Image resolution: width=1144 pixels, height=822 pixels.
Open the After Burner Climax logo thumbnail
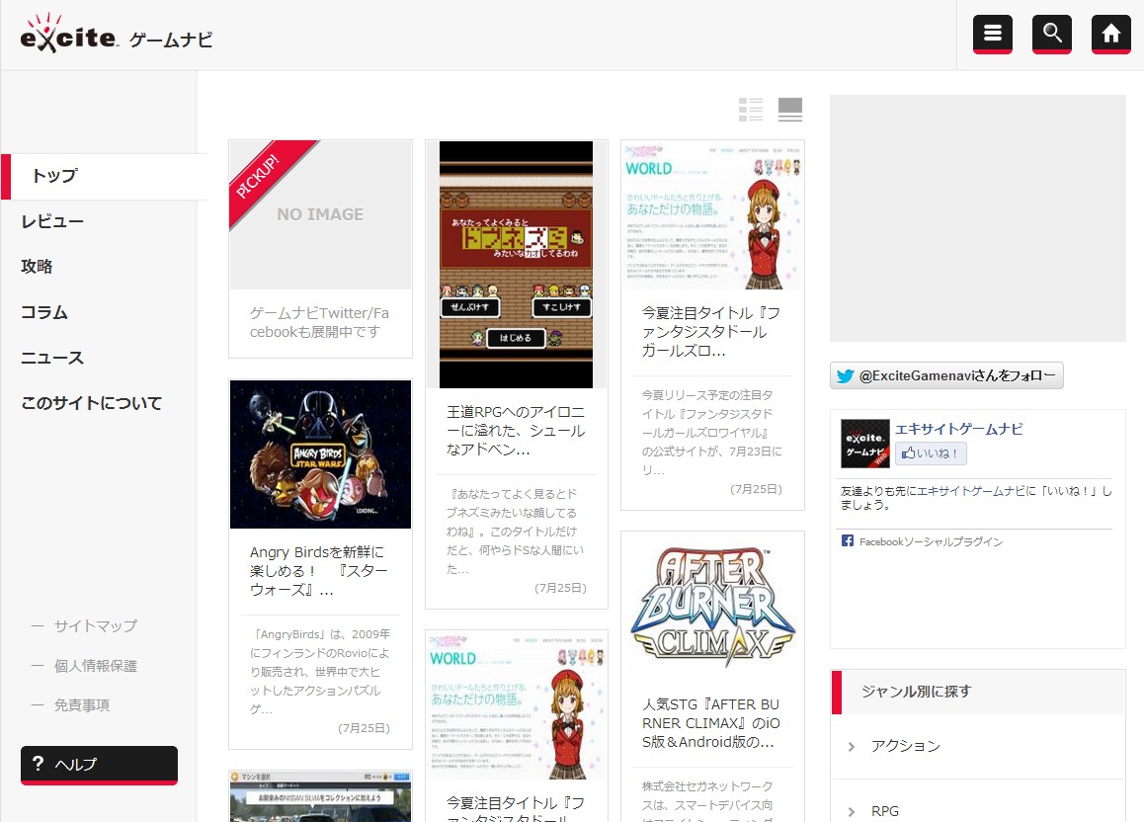713,608
